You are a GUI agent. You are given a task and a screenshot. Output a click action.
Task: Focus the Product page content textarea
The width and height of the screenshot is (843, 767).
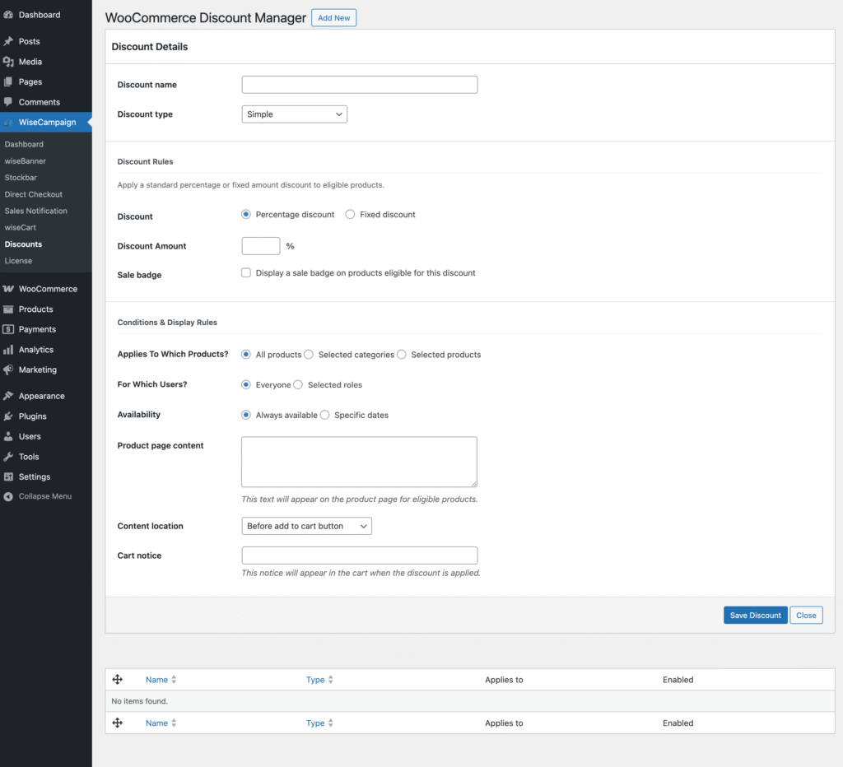pos(359,462)
